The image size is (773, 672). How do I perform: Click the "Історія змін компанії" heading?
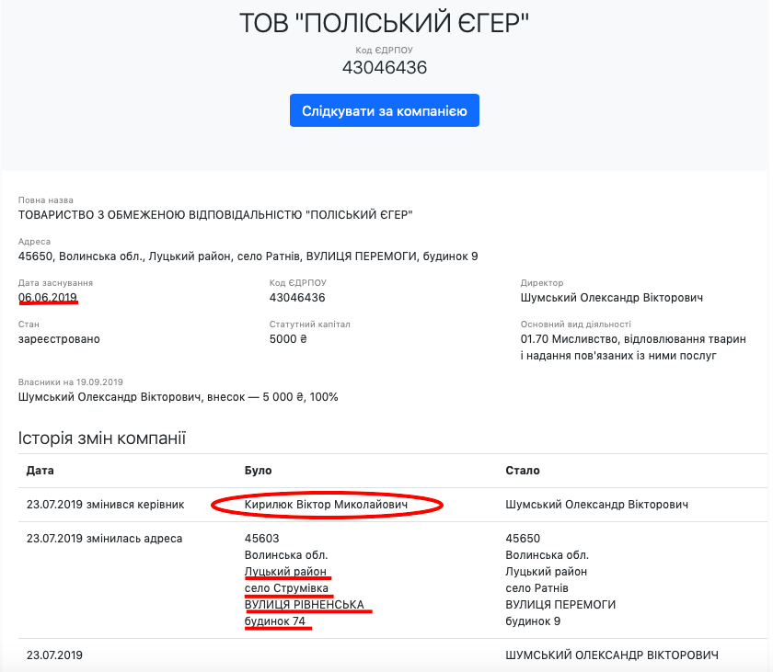(x=102, y=438)
